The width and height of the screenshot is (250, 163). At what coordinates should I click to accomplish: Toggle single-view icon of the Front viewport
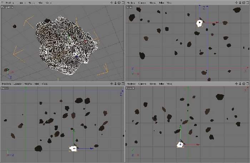coord(247,84)
